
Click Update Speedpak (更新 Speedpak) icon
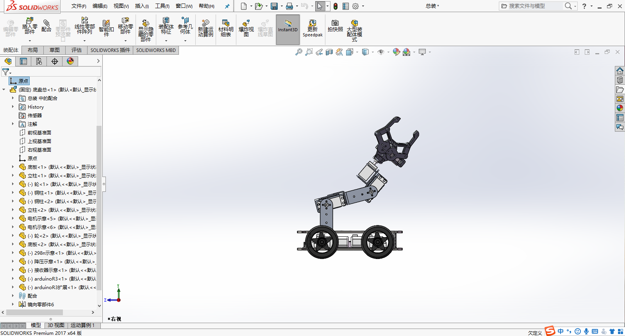(x=312, y=28)
